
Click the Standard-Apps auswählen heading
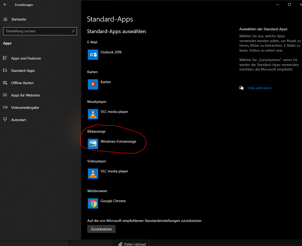[117, 31]
